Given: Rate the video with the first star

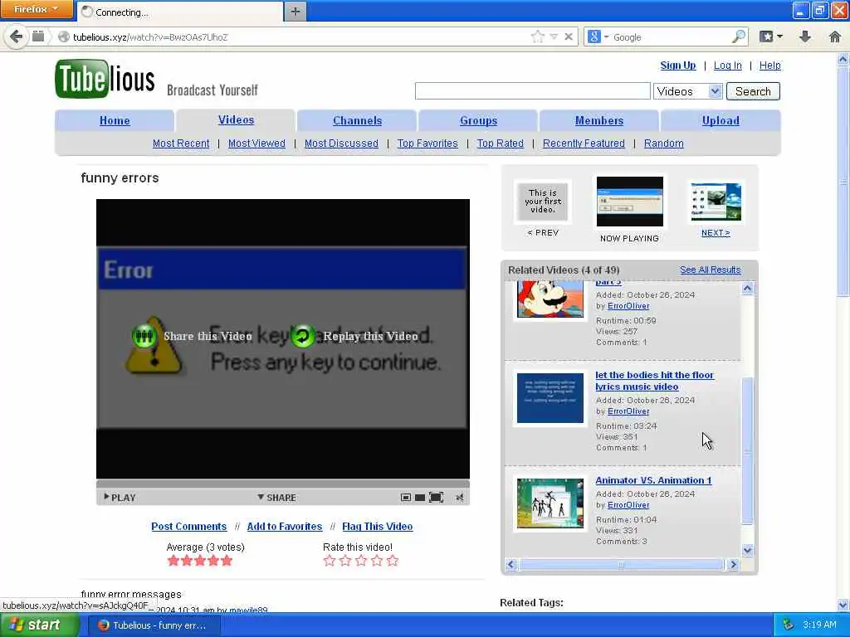Looking at the screenshot, I should pos(330,561).
